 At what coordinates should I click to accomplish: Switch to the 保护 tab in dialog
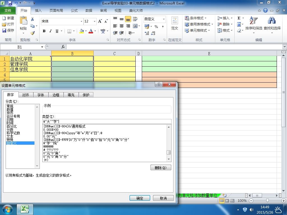click(x=86, y=95)
